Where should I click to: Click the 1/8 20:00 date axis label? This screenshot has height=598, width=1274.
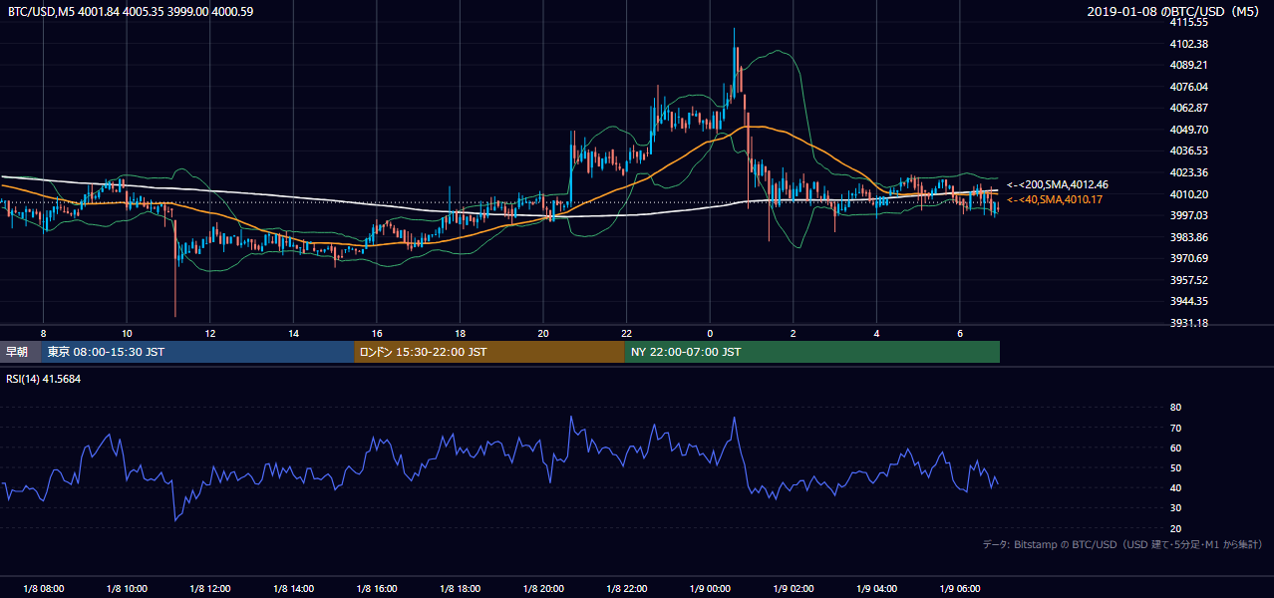click(x=543, y=589)
